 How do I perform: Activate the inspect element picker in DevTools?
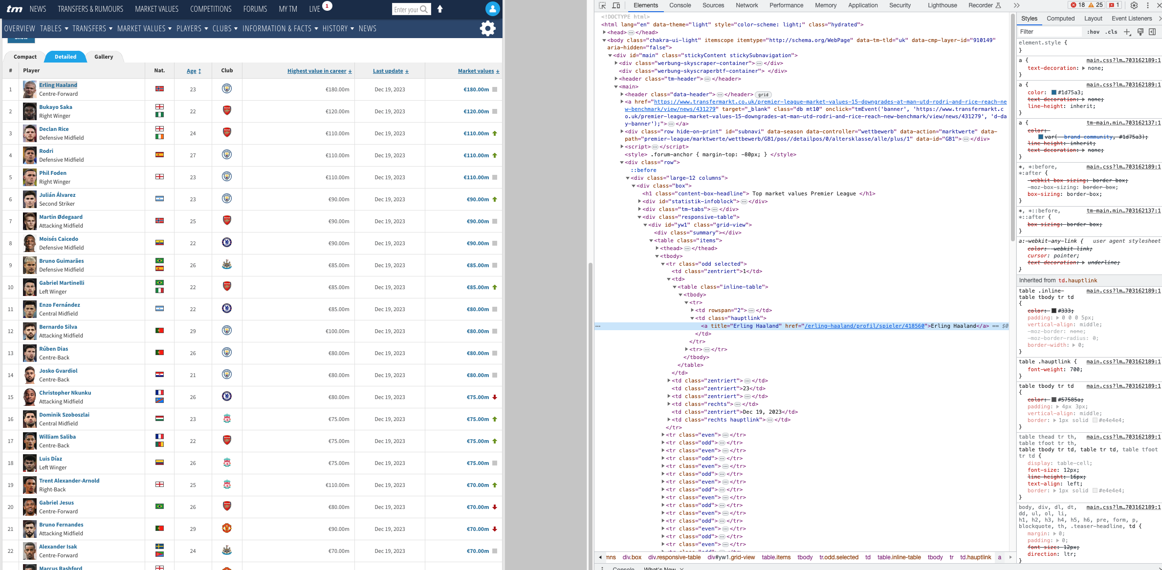click(602, 5)
